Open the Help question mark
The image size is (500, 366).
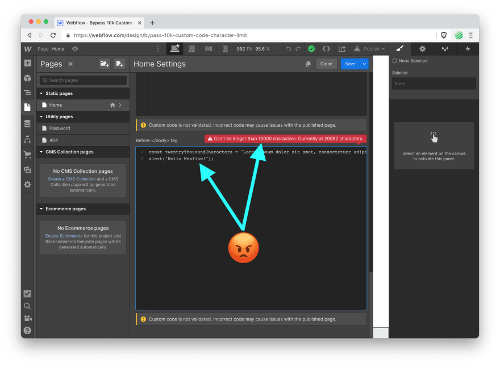tap(27, 330)
